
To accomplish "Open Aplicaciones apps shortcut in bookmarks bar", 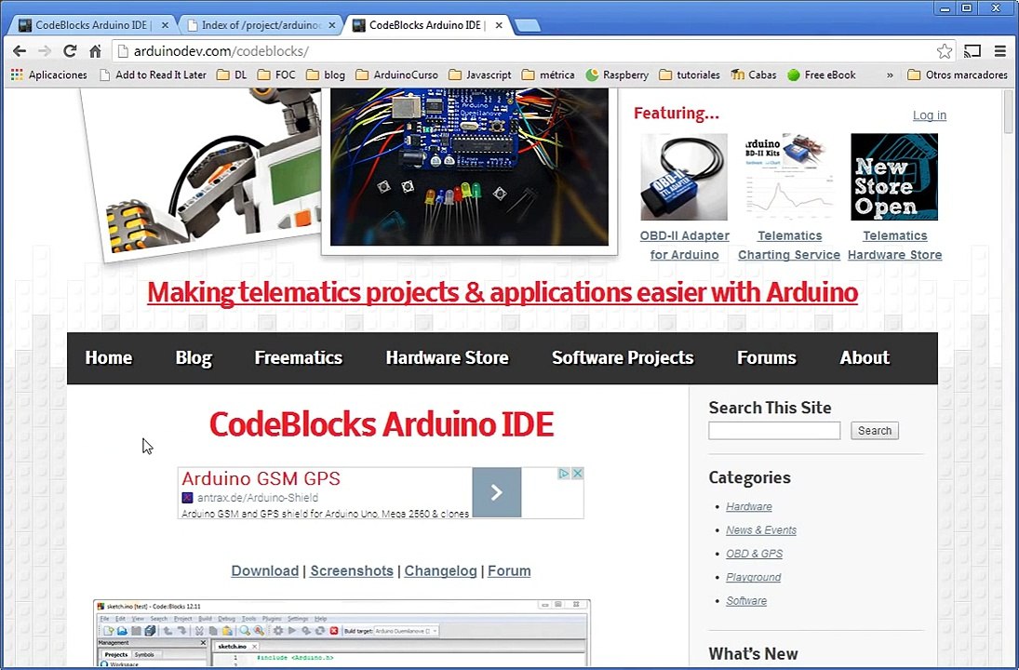I will (x=48, y=74).
